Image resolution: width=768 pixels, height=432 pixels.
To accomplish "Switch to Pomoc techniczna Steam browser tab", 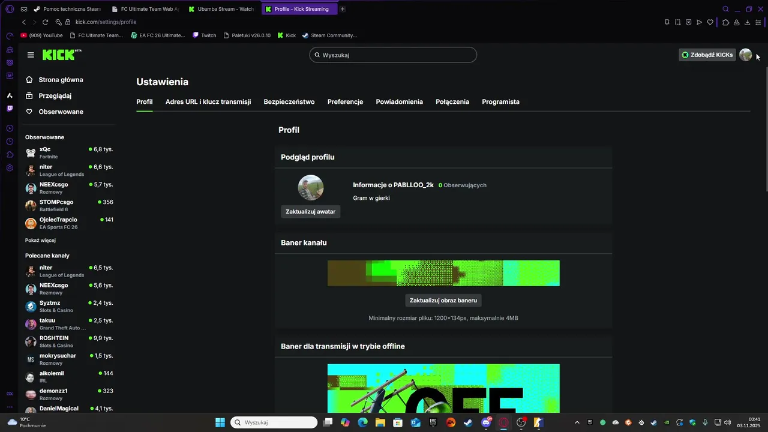I will 68,9.
